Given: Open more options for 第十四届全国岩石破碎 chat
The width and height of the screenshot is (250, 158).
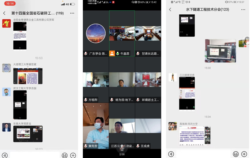Looking at the screenshot, I should (x=72, y=13).
